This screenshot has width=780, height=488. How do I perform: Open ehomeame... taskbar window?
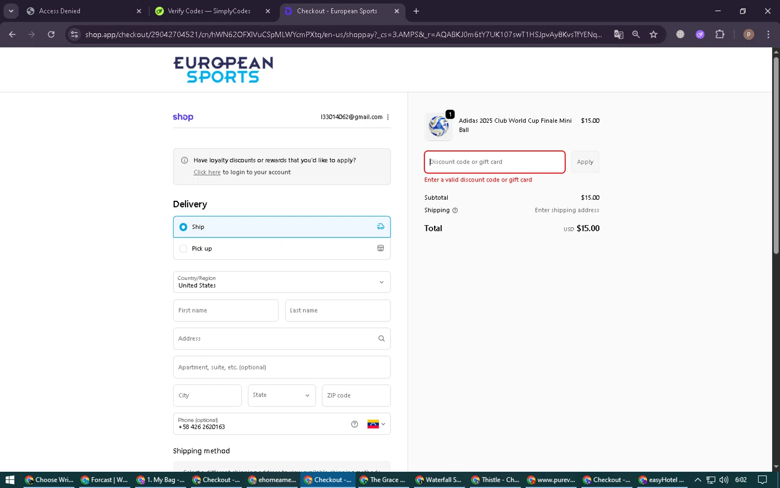pos(272,480)
